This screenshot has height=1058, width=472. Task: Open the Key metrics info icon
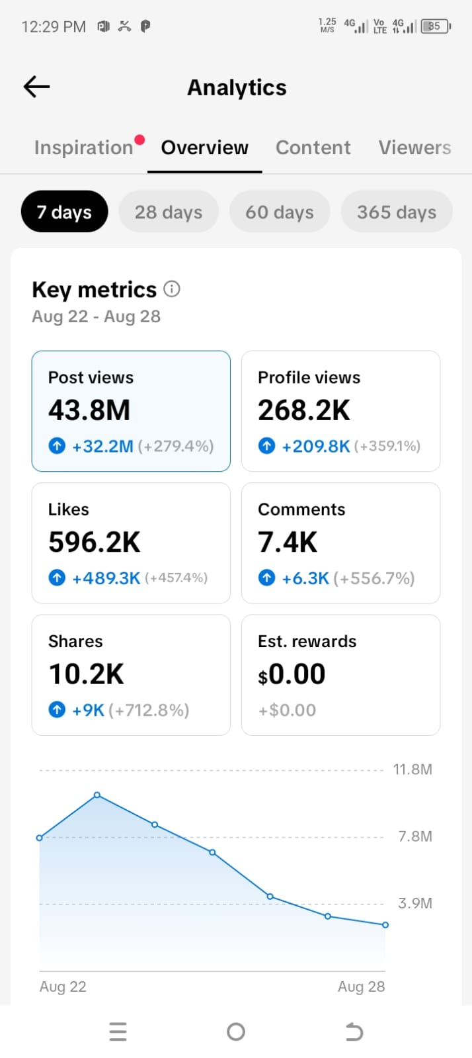(x=172, y=289)
